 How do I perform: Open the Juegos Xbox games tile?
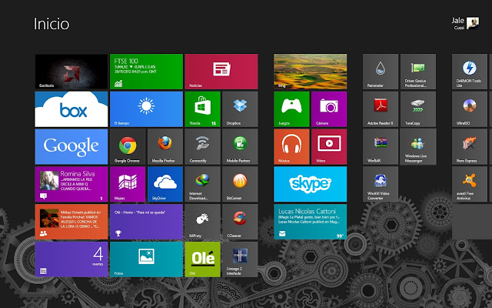coord(291,109)
